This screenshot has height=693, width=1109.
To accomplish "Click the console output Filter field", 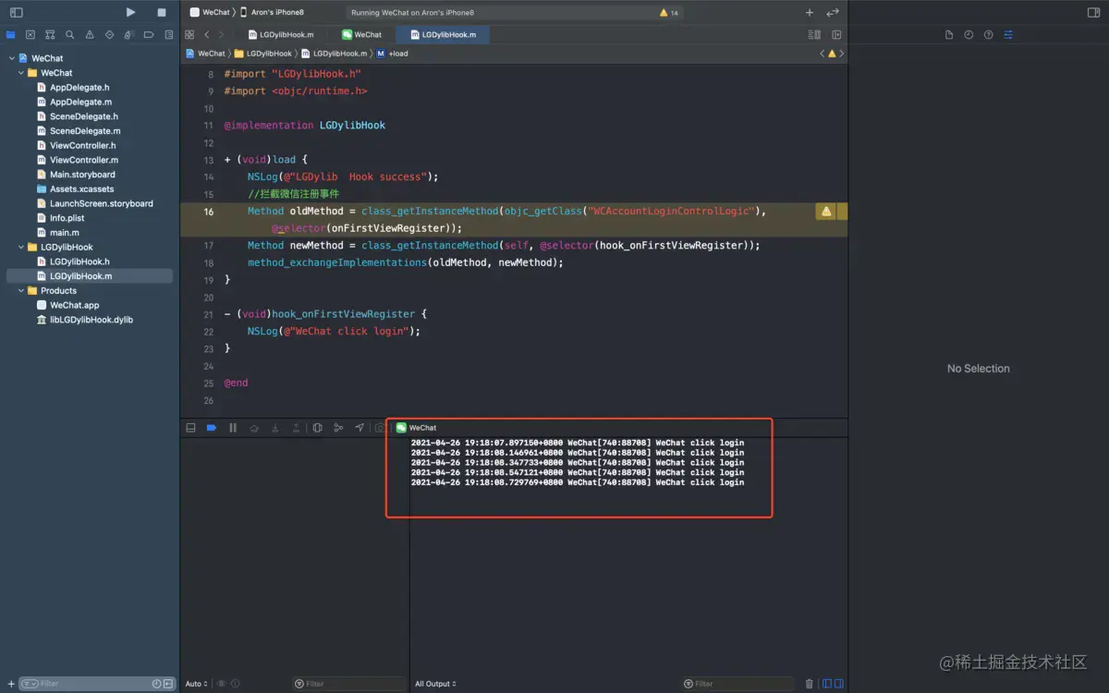I will point(739,684).
